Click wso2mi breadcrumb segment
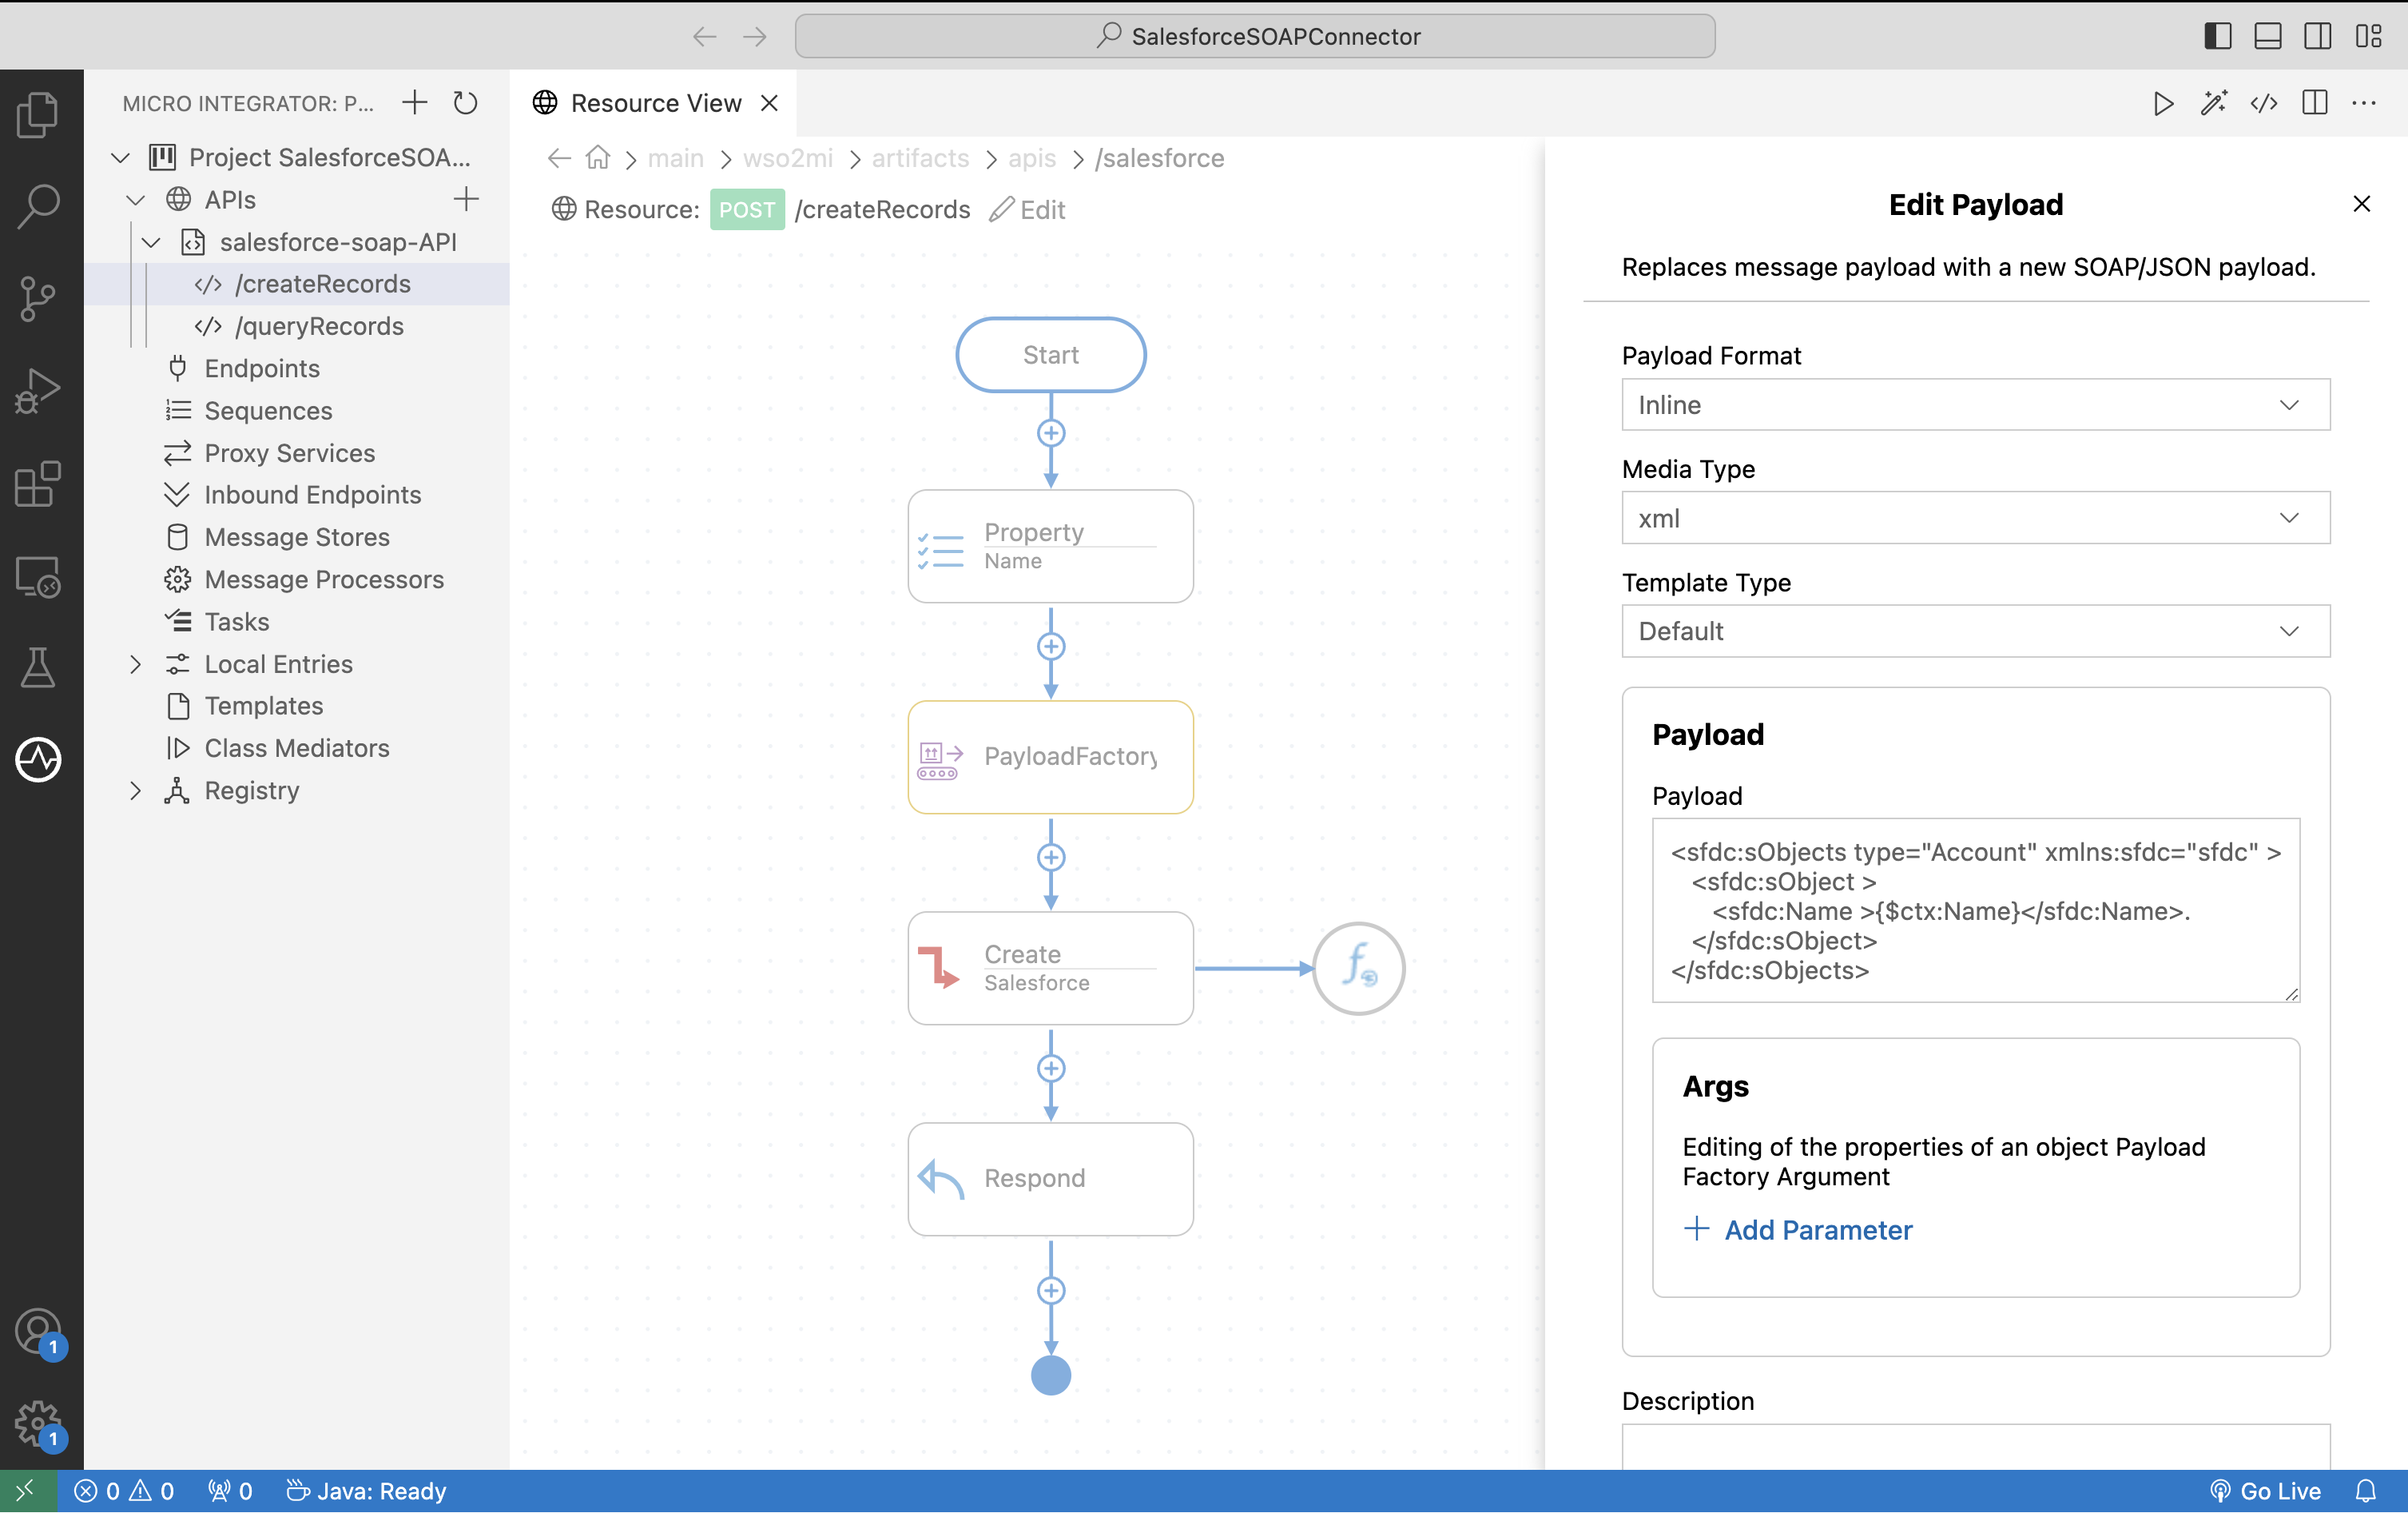Image resolution: width=2408 pixels, height=1513 pixels. 788,158
